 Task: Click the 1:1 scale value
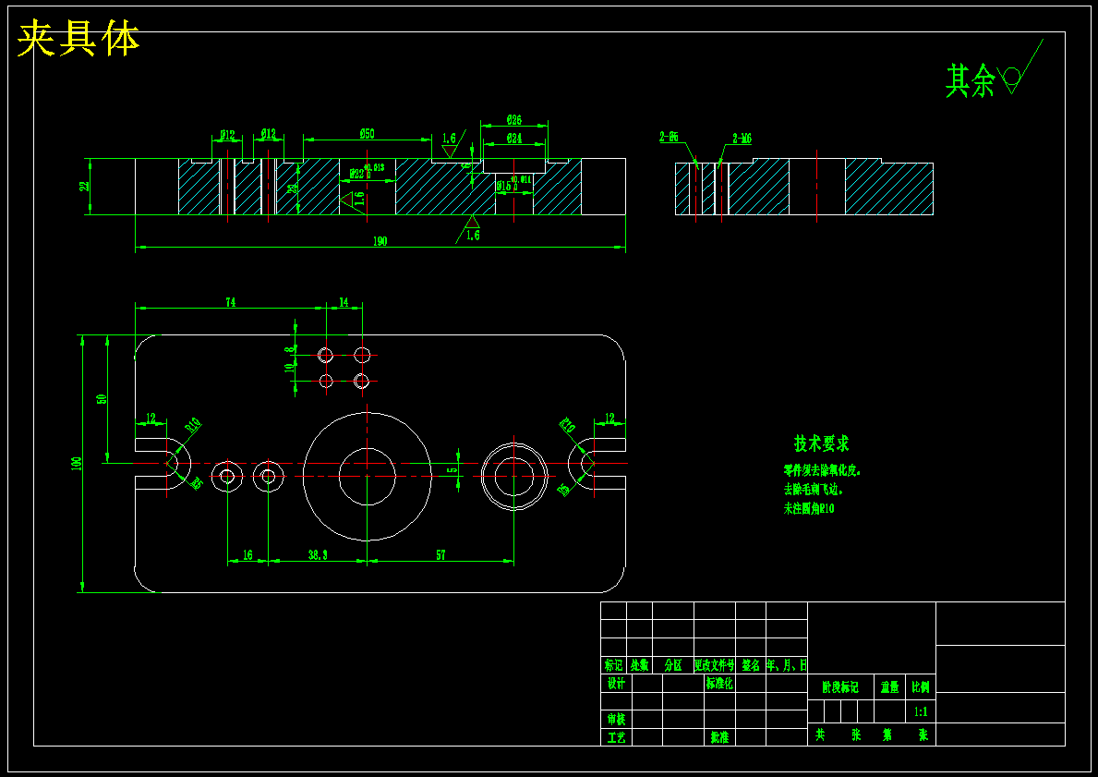pyautogui.click(x=921, y=711)
